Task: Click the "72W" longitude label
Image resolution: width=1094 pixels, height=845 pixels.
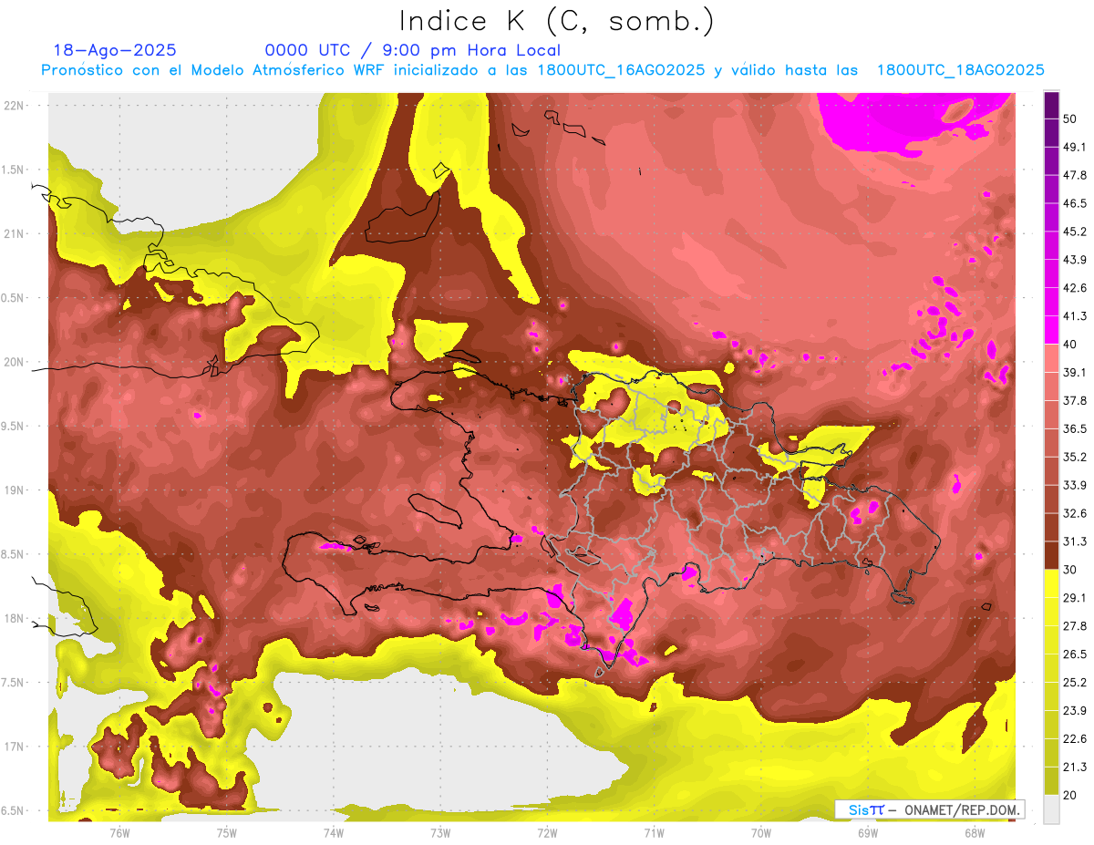Action: click(x=547, y=833)
